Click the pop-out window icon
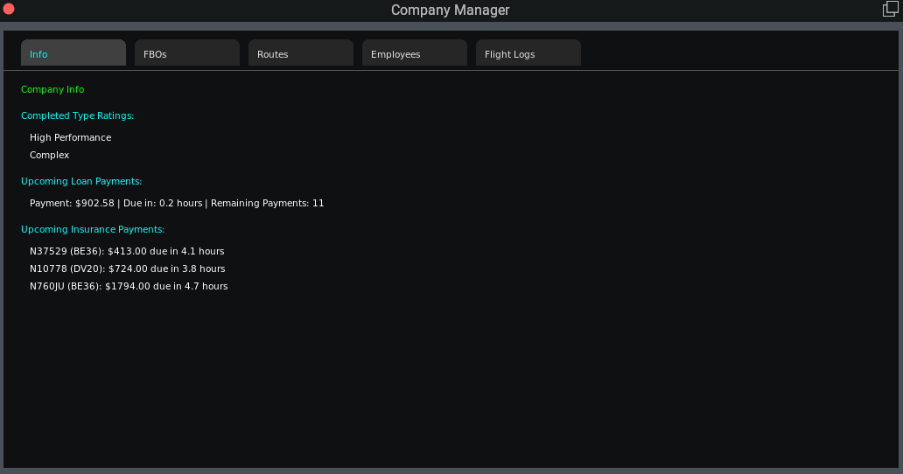 (x=890, y=10)
